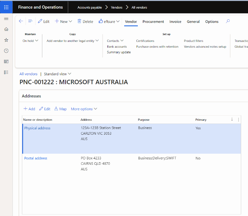Open the Postal address link

(x=36, y=158)
